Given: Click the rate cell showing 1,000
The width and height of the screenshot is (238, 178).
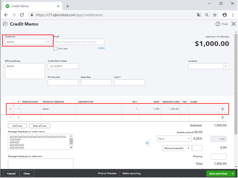Looking at the screenshot, I should [150, 109].
